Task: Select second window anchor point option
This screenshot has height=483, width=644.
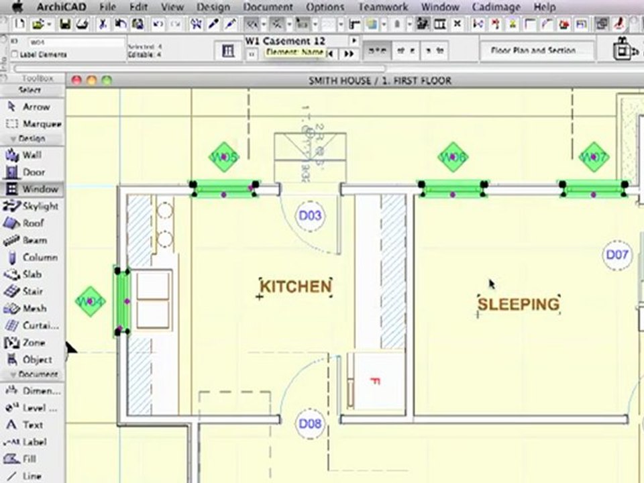Action: pyautogui.click(x=406, y=51)
